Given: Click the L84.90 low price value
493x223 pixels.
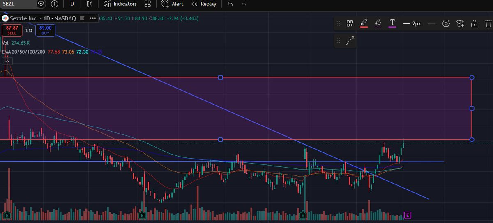Looking at the screenshot, I should (x=140, y=18).
